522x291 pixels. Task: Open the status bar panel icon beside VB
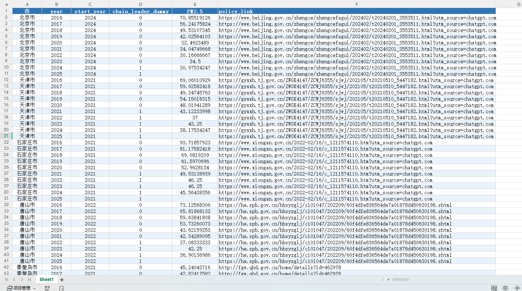point(61,288)
